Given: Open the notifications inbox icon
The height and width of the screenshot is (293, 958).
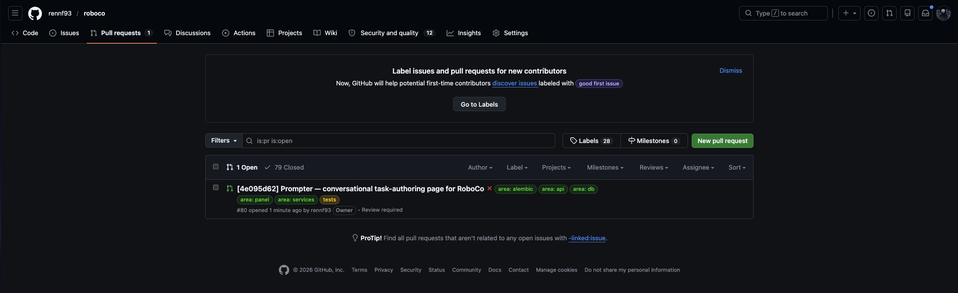Looking at the screenshot, I should coord(926,13).
